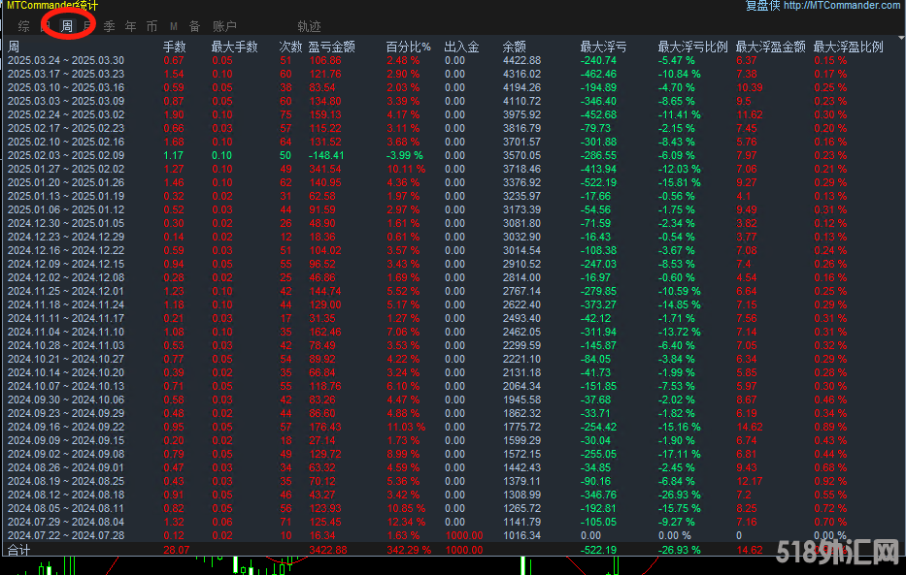Screen dimensions: 906x575
Task: Click the 周 column header in the table
Action: 14,47
